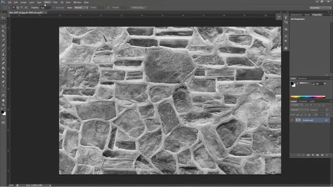Open the Essentials workspace dropdown
The width and height of the screenshot is (333, 187).
[320, 8]
